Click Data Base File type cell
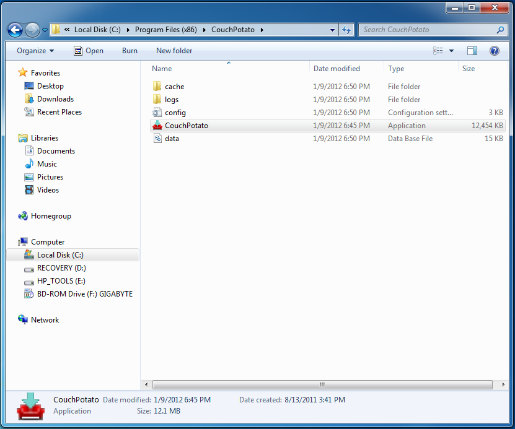 click(410, 139)
